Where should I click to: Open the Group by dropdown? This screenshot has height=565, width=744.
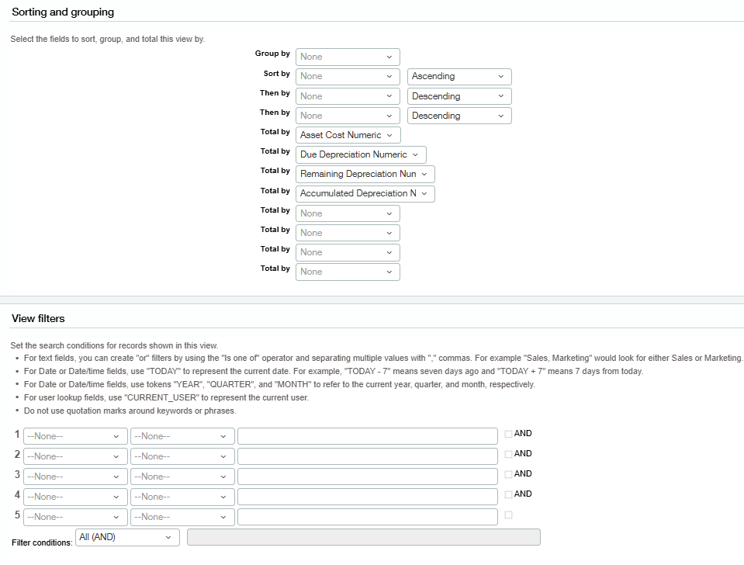point(348,57)
